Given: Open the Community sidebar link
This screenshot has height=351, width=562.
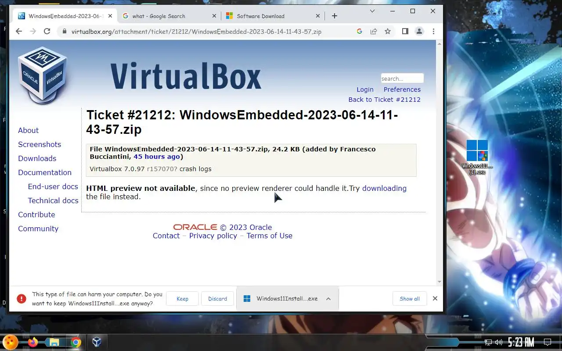Looking at the screenshot, I should coord(38,229).
